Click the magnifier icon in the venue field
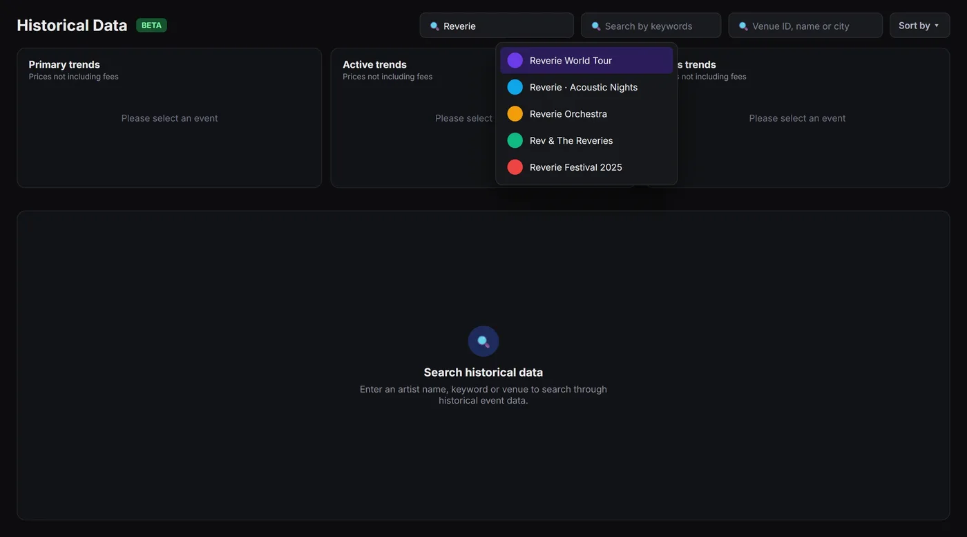 click(743, 26)
